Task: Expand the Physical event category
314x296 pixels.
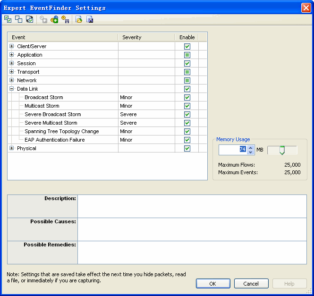Action: [12, 148]
